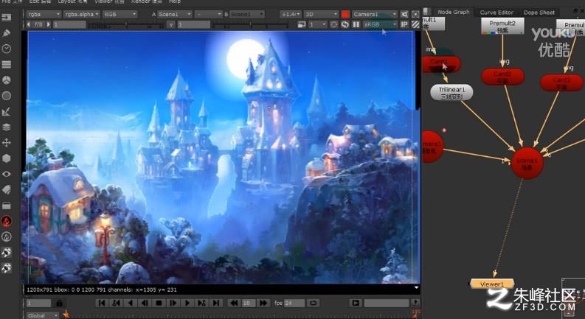
Task: Step forward one frame
Action: (x=173, y=303)
